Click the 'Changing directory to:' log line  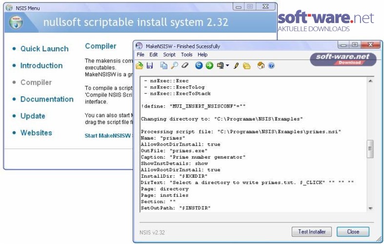[x=222, y=119]
